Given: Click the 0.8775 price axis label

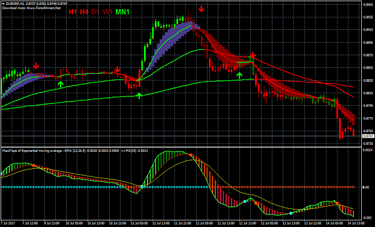Looking at the screenshot, I should (x=368, y=118).
